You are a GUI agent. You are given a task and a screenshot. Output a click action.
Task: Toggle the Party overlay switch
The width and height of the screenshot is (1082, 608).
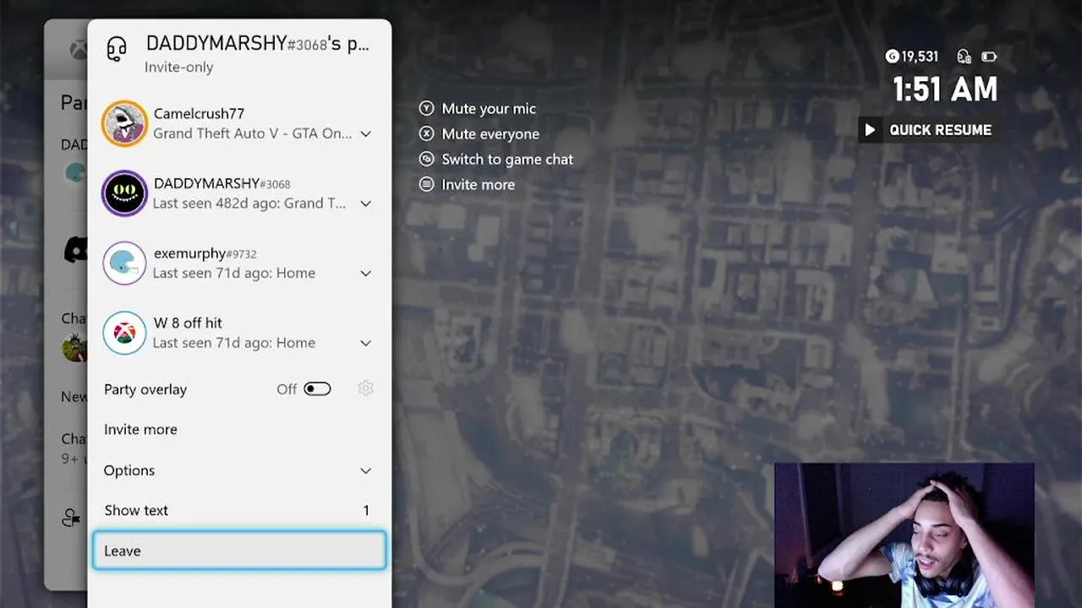318,389
